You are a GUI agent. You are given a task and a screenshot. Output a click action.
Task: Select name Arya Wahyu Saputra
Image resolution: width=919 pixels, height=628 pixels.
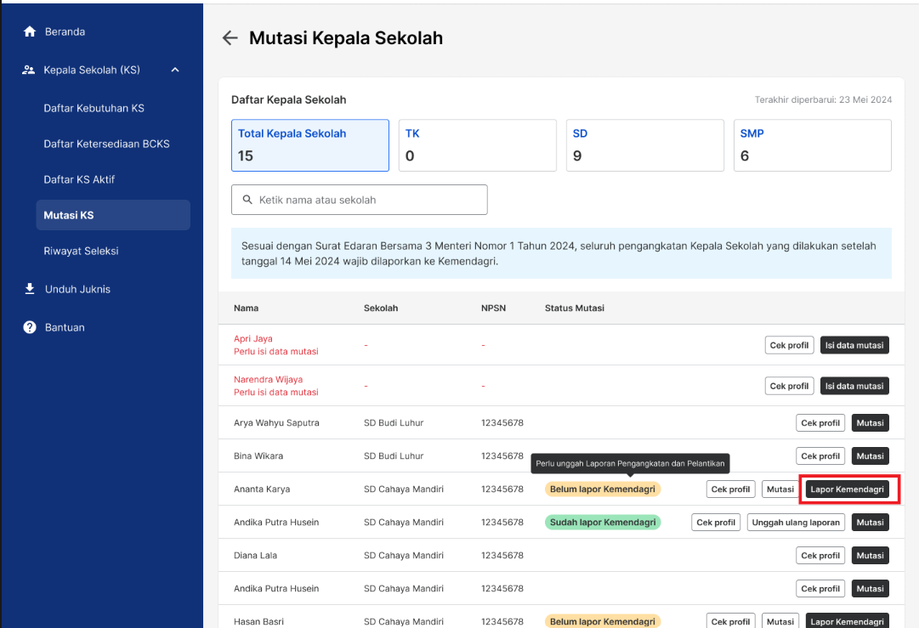(276, 423)
